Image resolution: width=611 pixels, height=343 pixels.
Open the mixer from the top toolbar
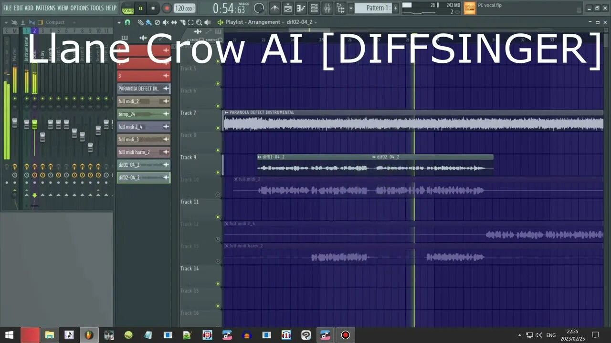tap(327, 8)
